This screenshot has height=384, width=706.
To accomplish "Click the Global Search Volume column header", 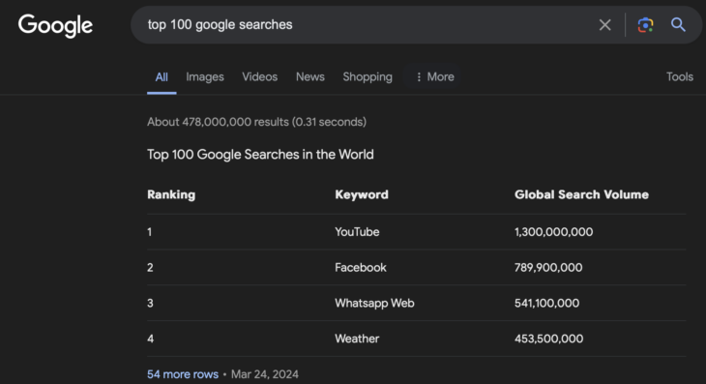I will (x=581, y=194).
